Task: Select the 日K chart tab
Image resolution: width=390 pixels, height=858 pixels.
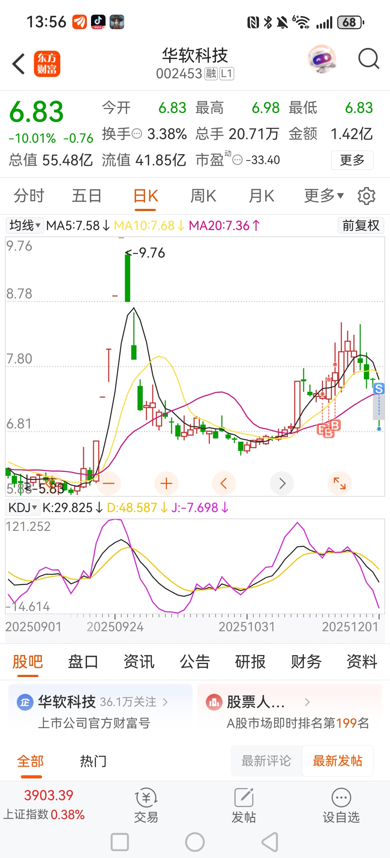Action: [x=145, y=196]
